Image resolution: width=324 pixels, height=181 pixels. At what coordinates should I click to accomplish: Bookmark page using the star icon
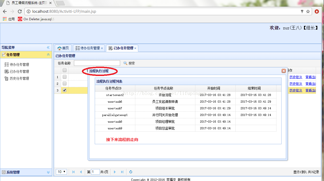[308, 11]
